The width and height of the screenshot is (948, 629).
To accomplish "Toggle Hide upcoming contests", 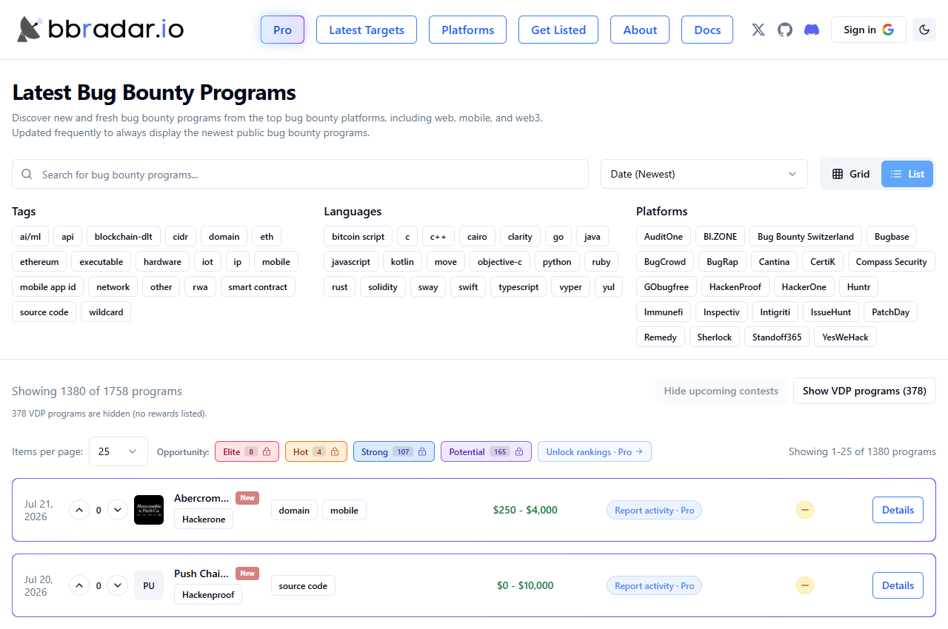I will pos(721,391).
